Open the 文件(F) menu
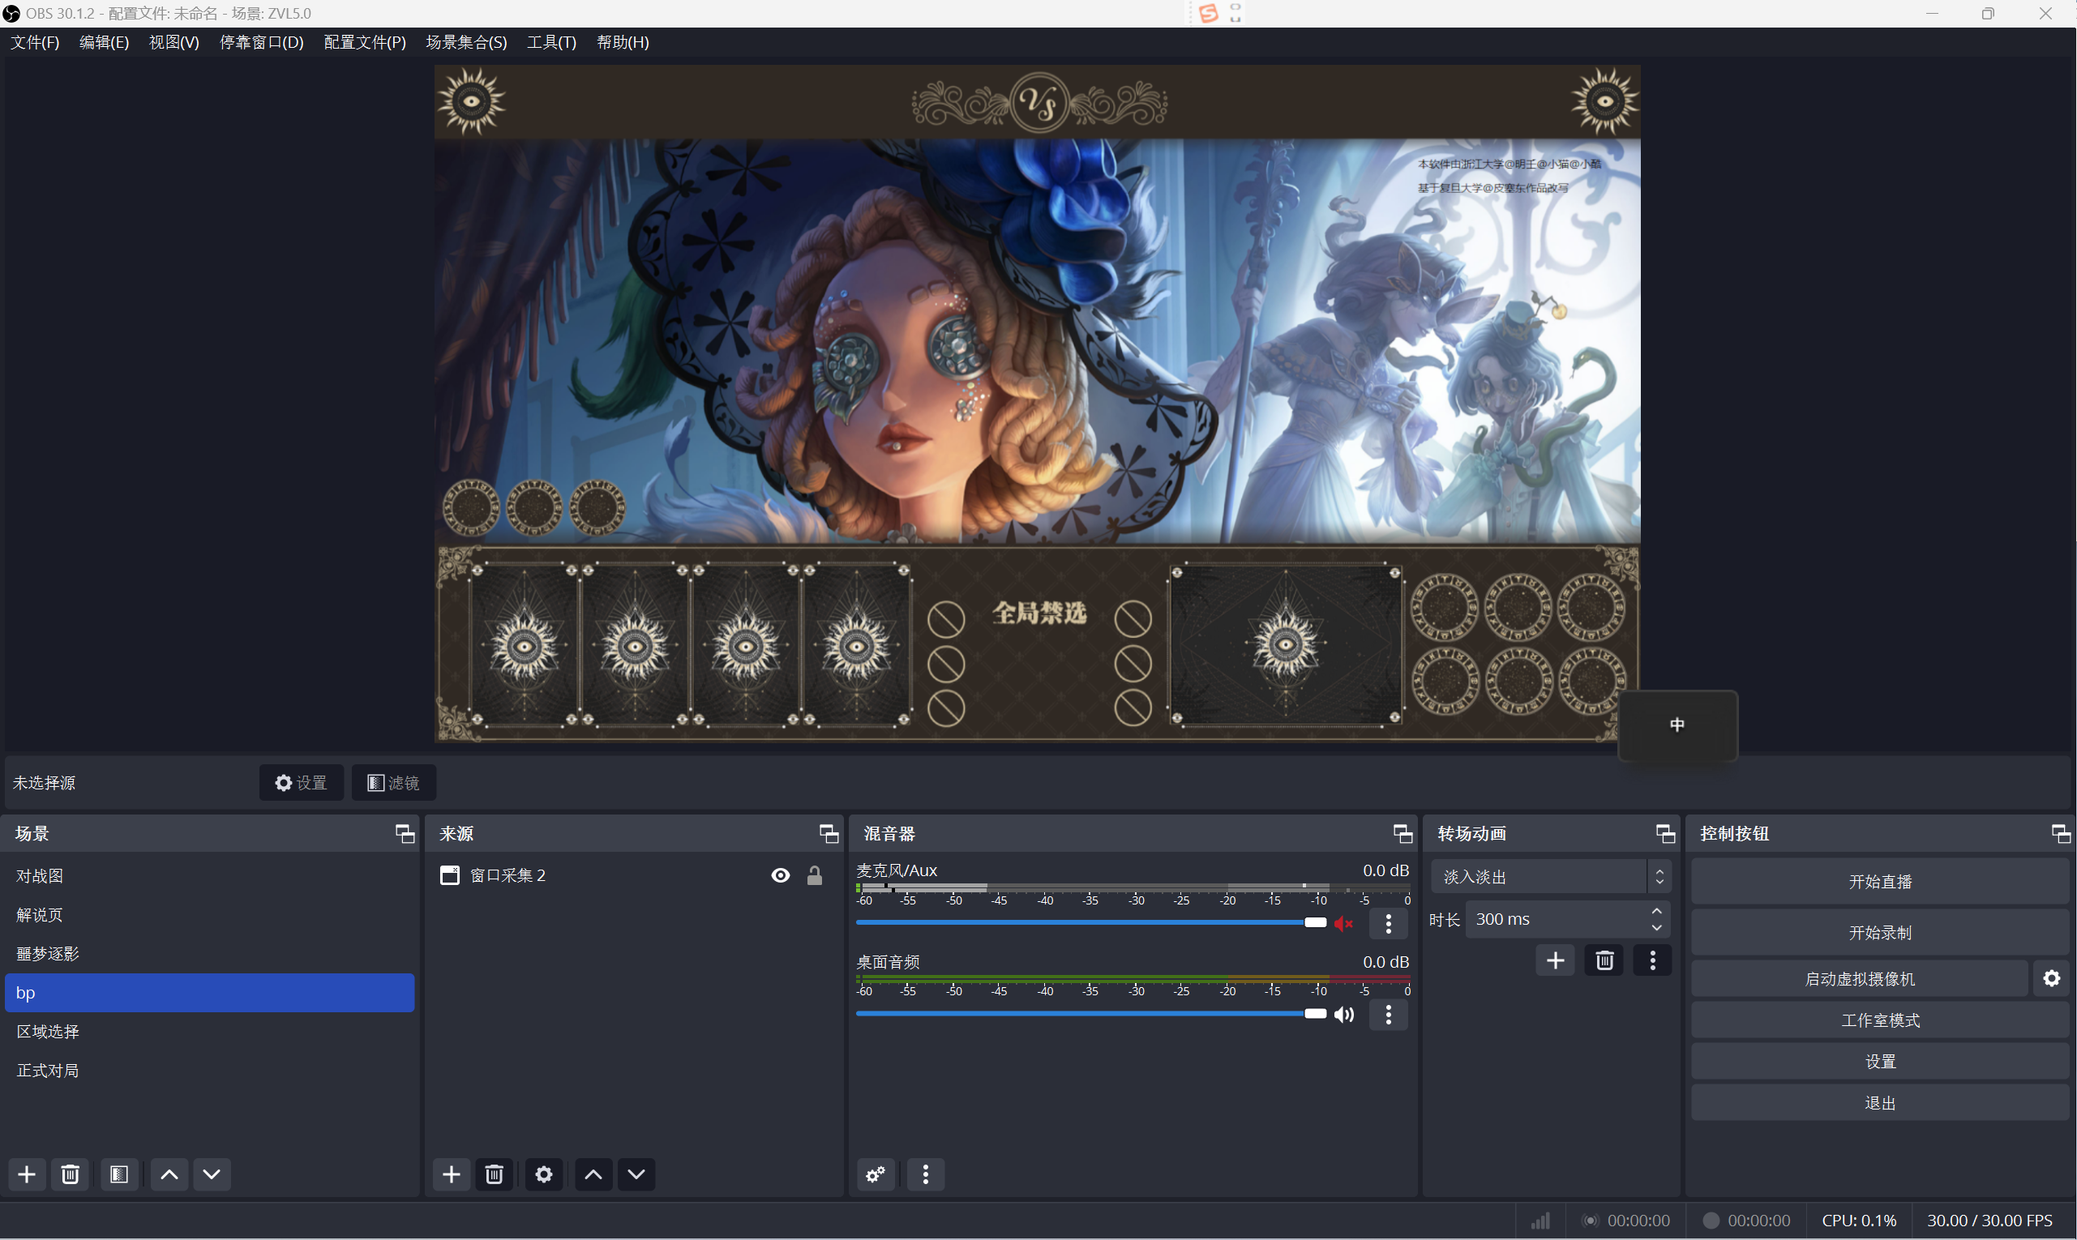 [x=35, y=43]
